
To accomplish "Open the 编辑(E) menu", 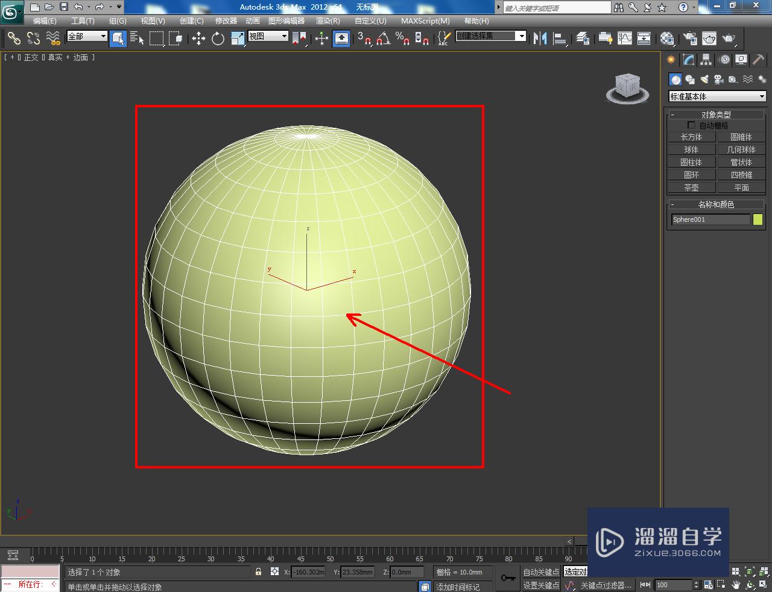I will click(45, 21).
